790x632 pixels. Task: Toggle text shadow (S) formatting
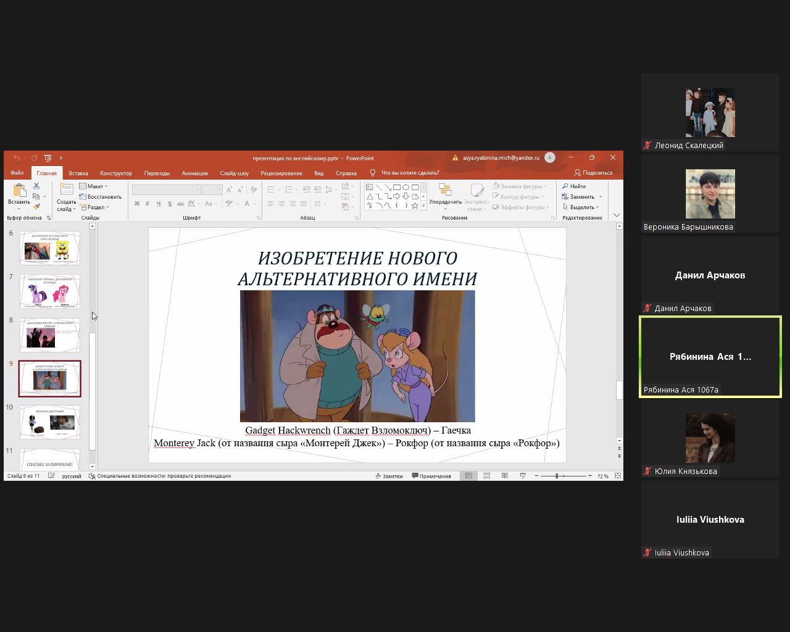coord(170,204)
